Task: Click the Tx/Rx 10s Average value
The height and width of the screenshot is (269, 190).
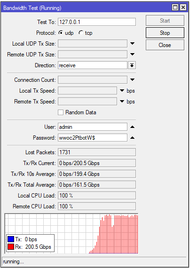Action: pos(97,174)
